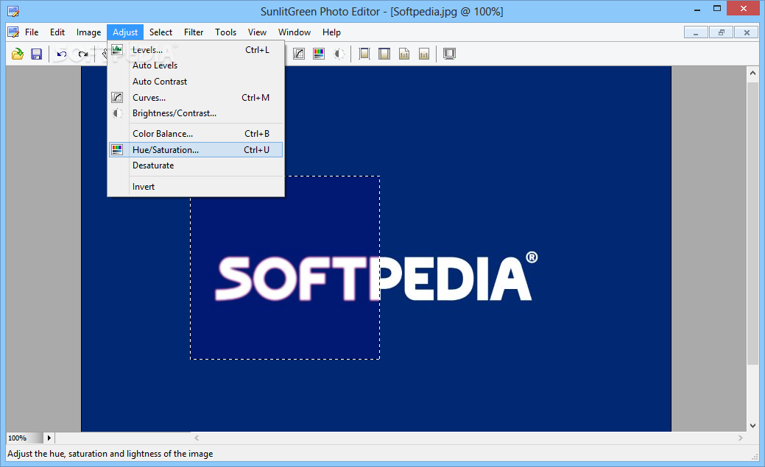This screenshot has width=765, height=467.
Task: Save image using the floppy disk icon
Action: click(37, 54)
